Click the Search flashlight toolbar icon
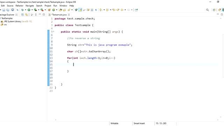224x126 pixels. tap(69, 10)
